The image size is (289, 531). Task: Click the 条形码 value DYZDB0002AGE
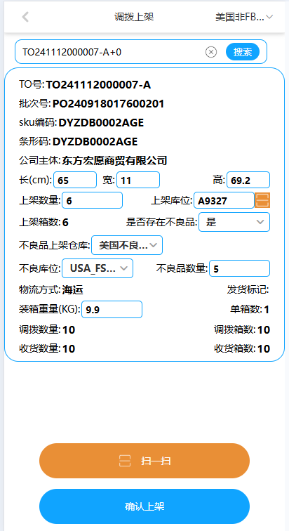click(x=95, y=142)
